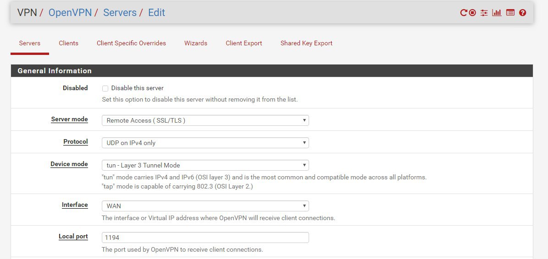
Task: Open the Wizards tab
Action: click(x=196, y=43)
